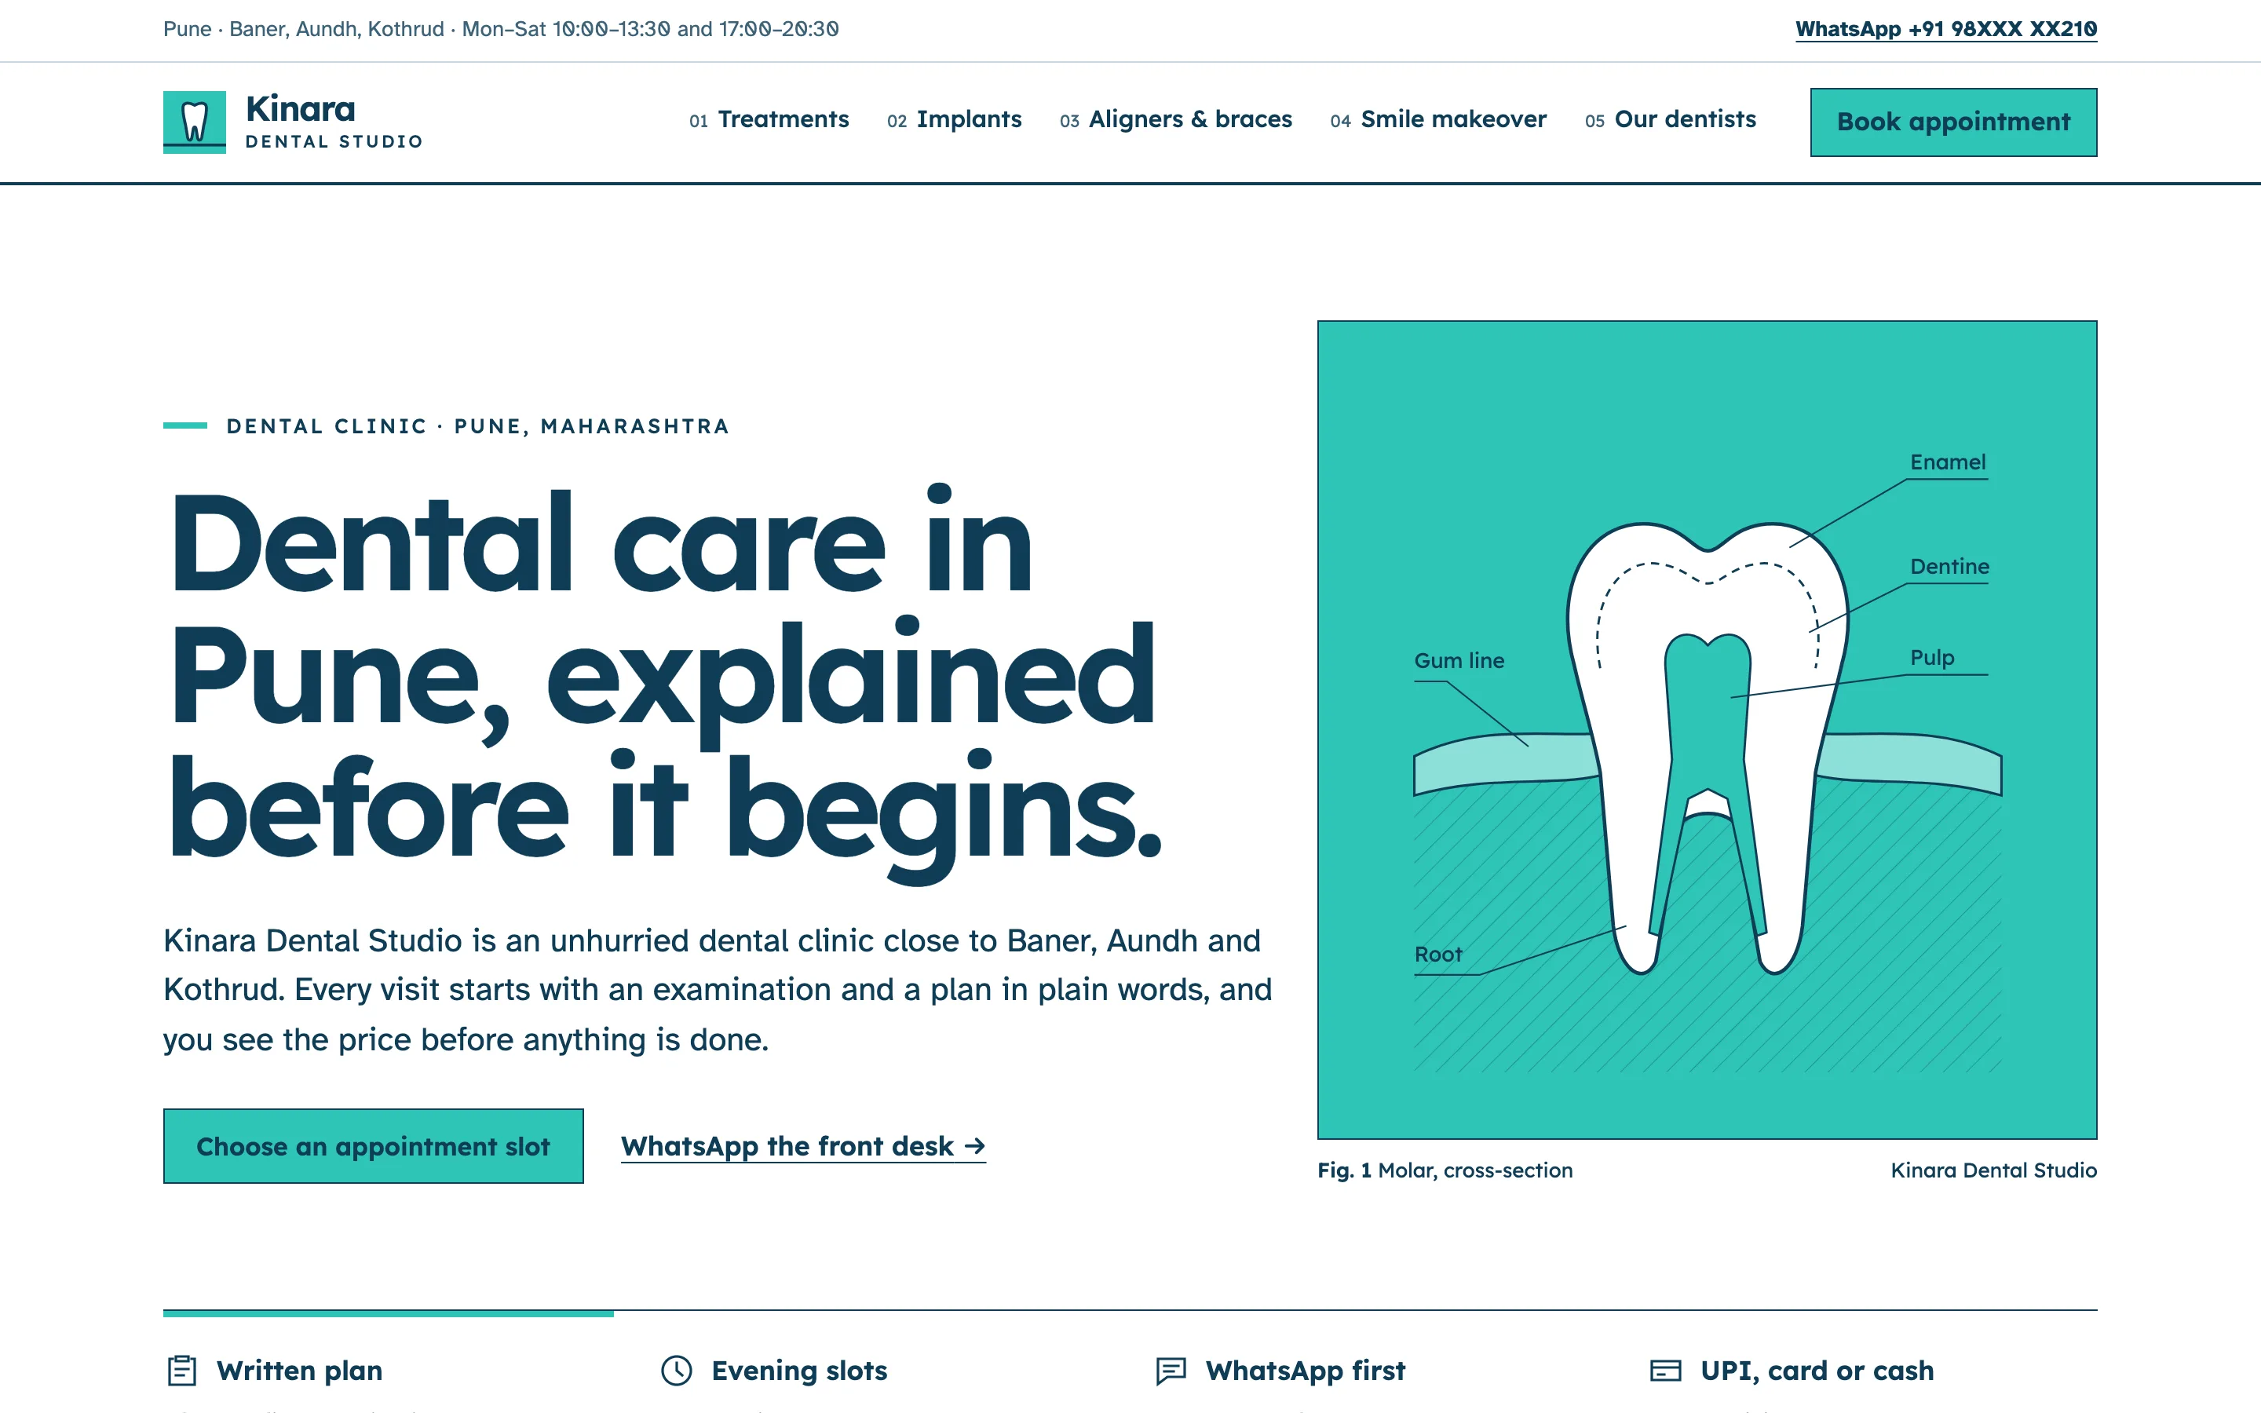Click the Evening slots heading

(799, 1370)
